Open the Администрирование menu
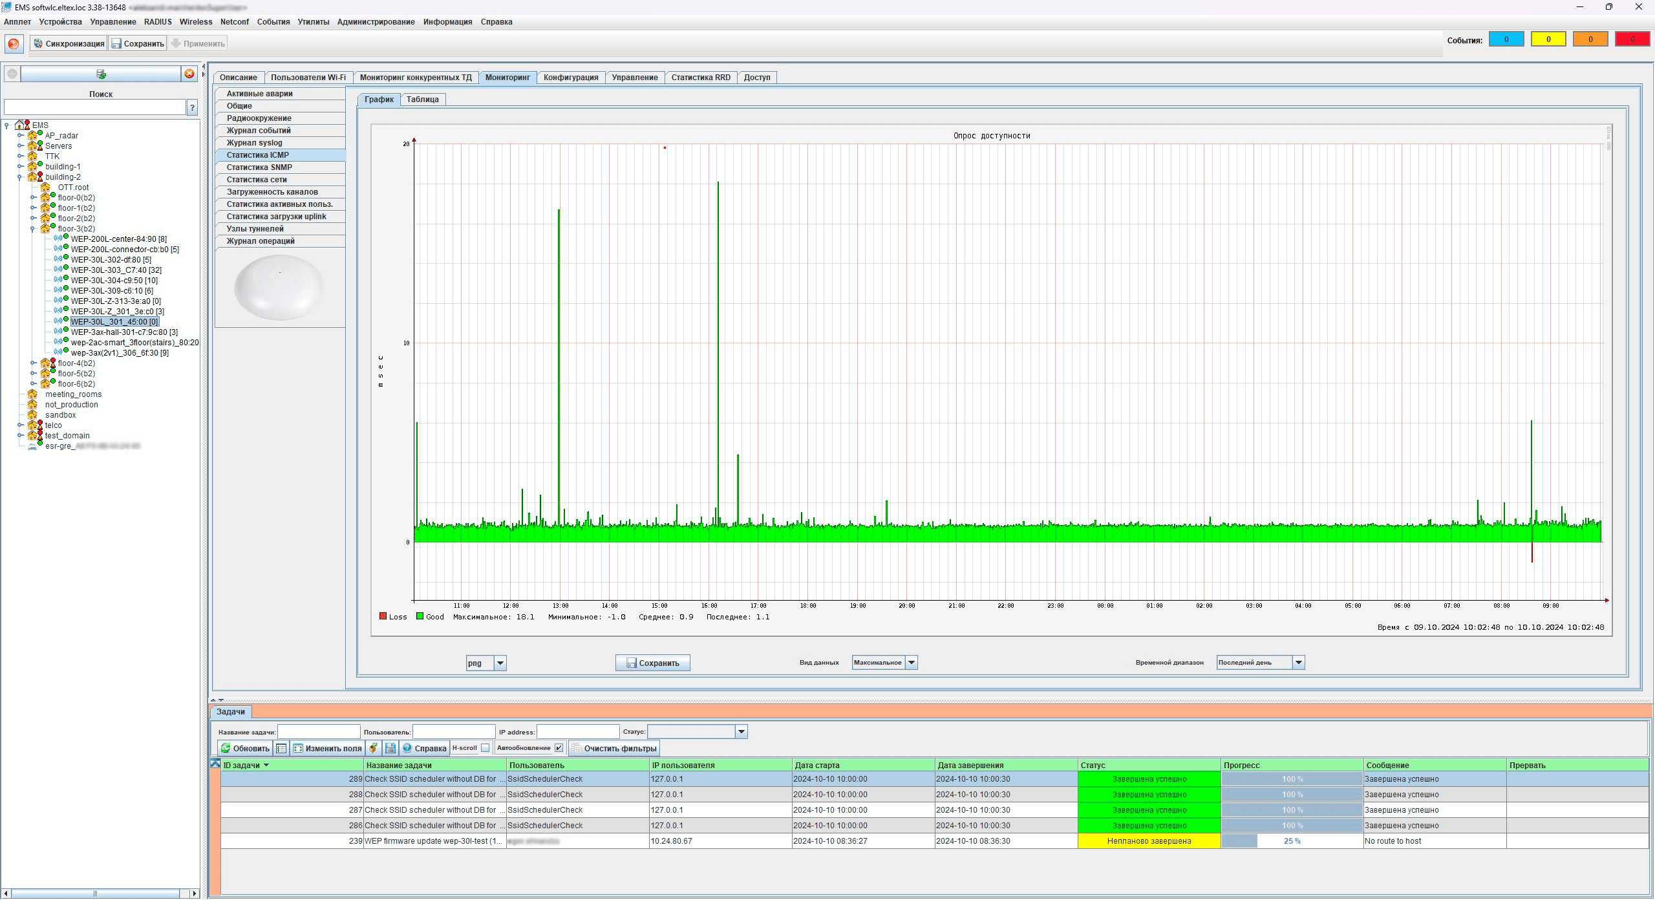 pos(376,22)
